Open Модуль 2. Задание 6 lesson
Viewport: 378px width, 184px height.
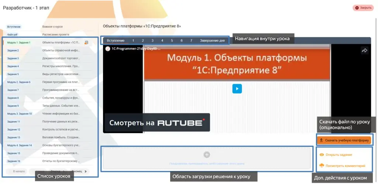[19, 82]
